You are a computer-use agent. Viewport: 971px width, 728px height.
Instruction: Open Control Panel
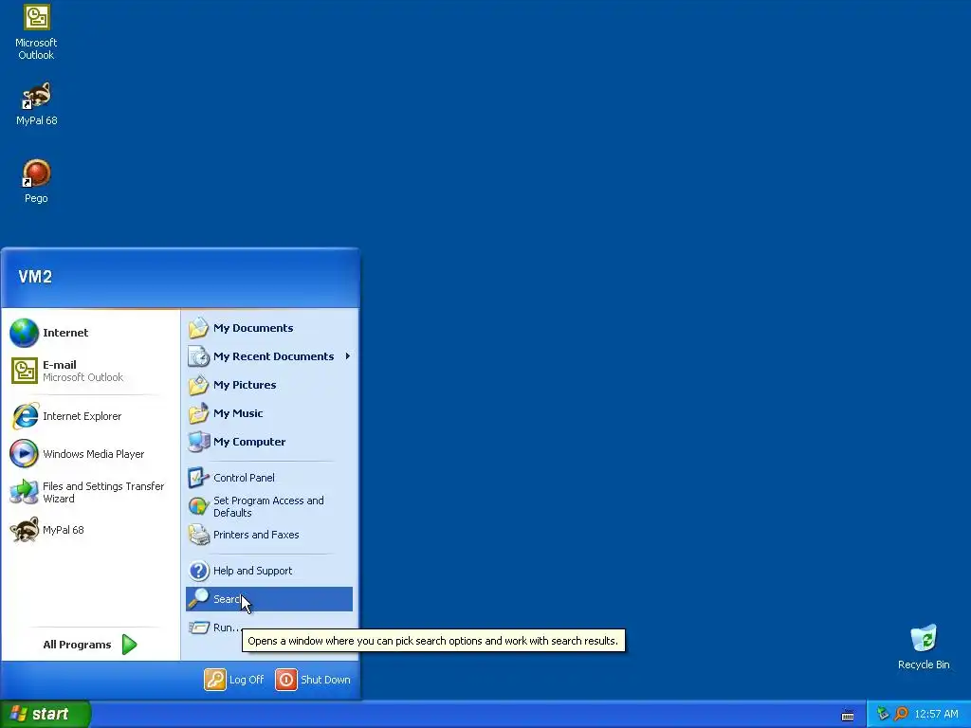(268, 478)
